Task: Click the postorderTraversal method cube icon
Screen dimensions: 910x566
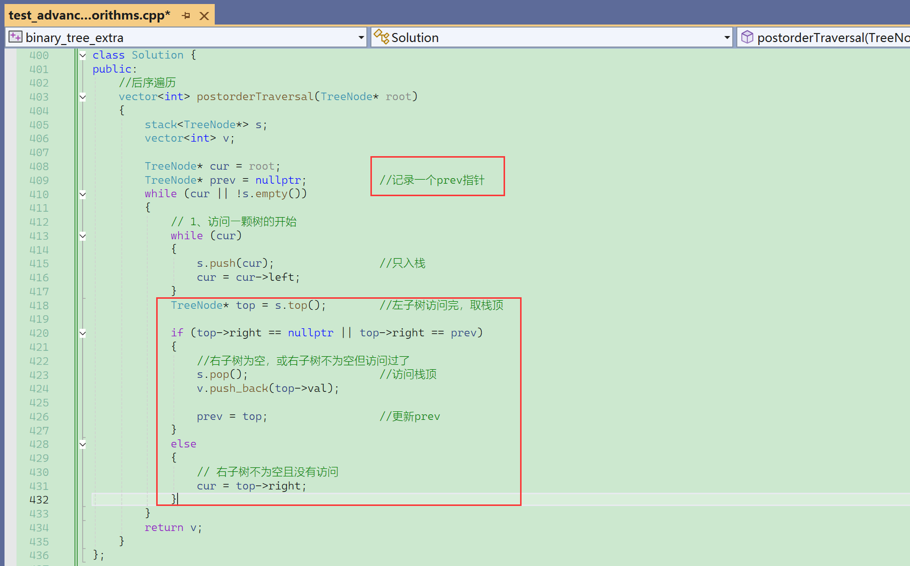Action: tap(747, 37)
